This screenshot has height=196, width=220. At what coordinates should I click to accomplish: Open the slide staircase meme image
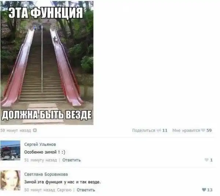coord(47,63)
